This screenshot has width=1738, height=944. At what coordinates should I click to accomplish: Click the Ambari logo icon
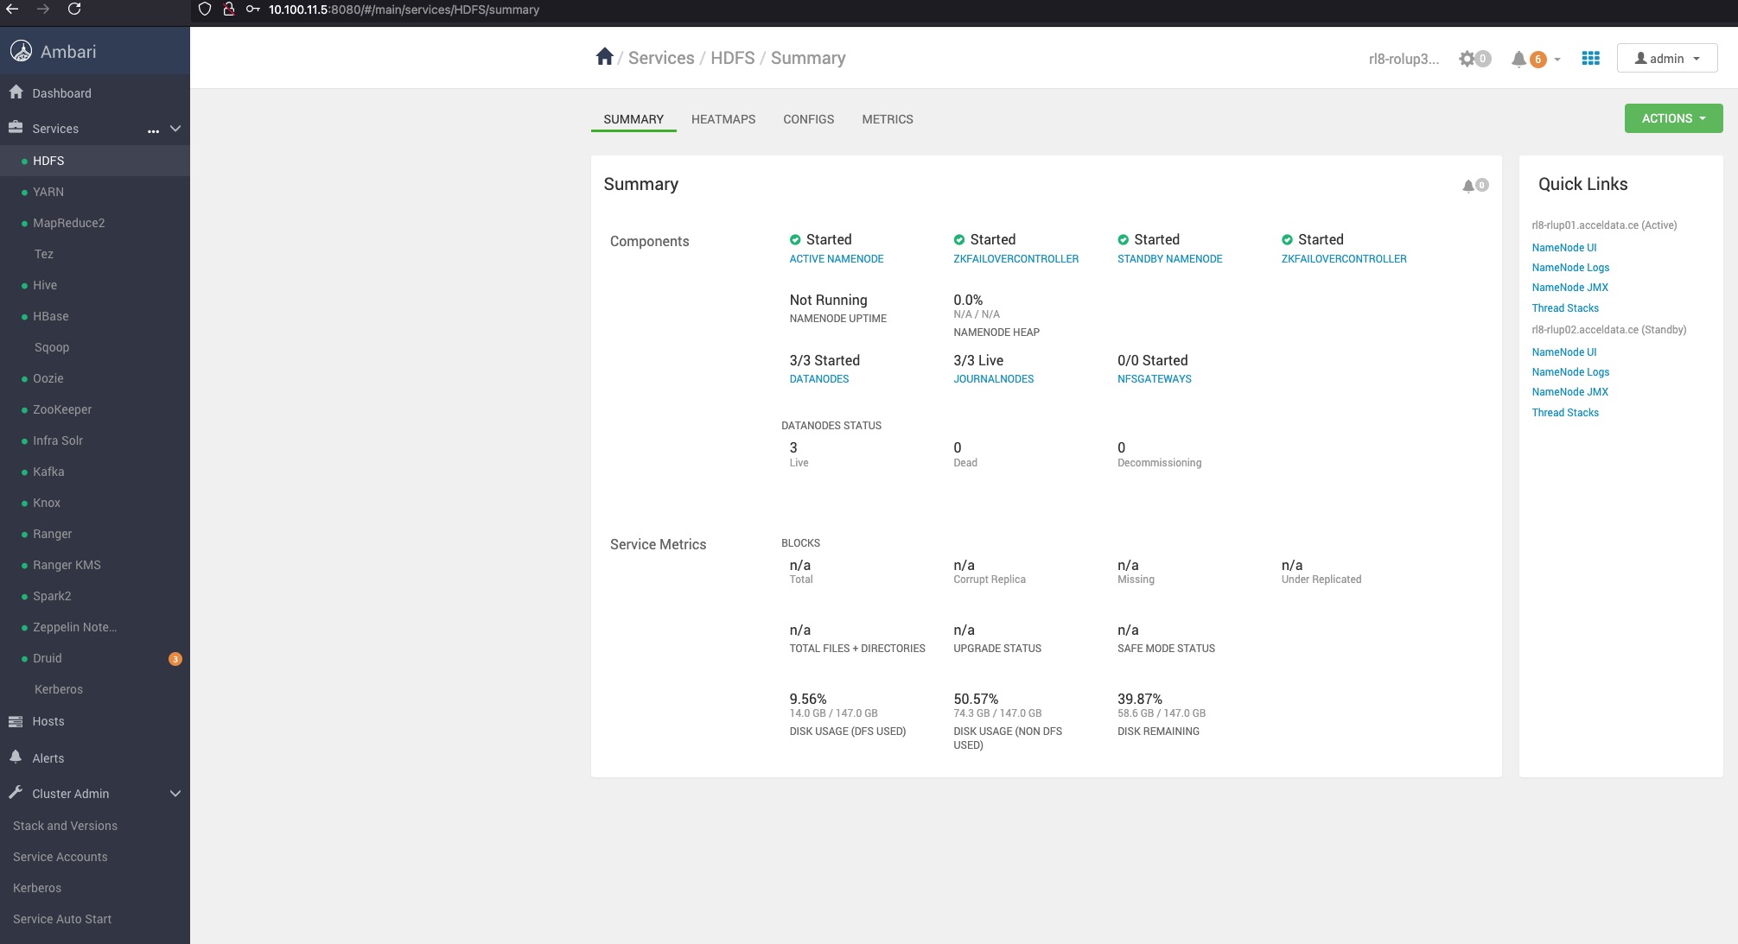(x=21, y=51)
